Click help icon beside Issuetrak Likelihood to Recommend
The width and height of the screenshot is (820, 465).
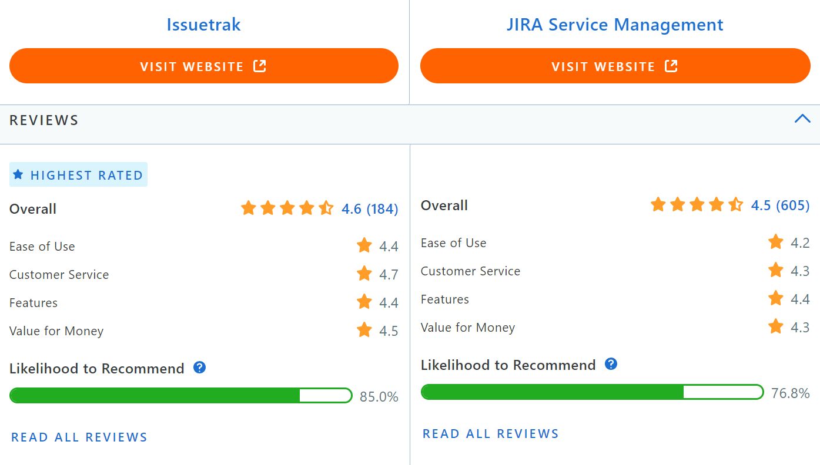(x=200, y=368)
